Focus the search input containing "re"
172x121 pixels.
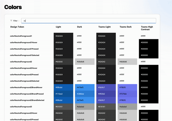[x=89, y=21]
